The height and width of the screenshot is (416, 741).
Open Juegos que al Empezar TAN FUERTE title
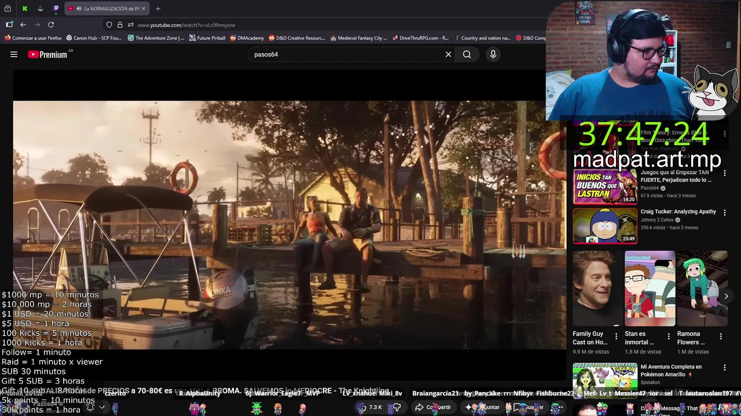[x=676, y=176]
